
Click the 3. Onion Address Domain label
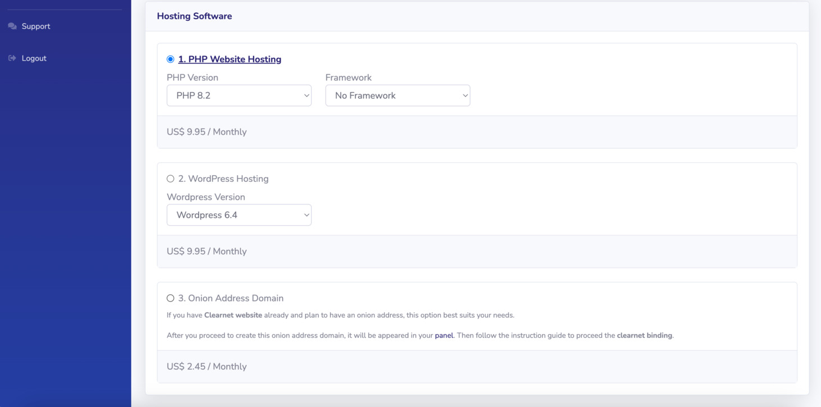click(x=231, y=298)
